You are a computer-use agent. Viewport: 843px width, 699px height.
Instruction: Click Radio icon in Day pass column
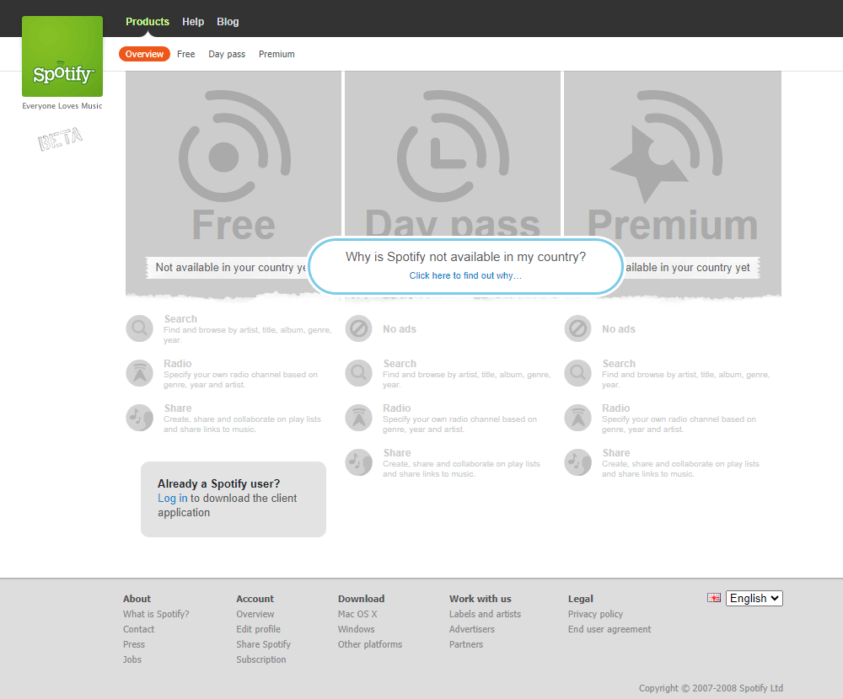[358, 418]
